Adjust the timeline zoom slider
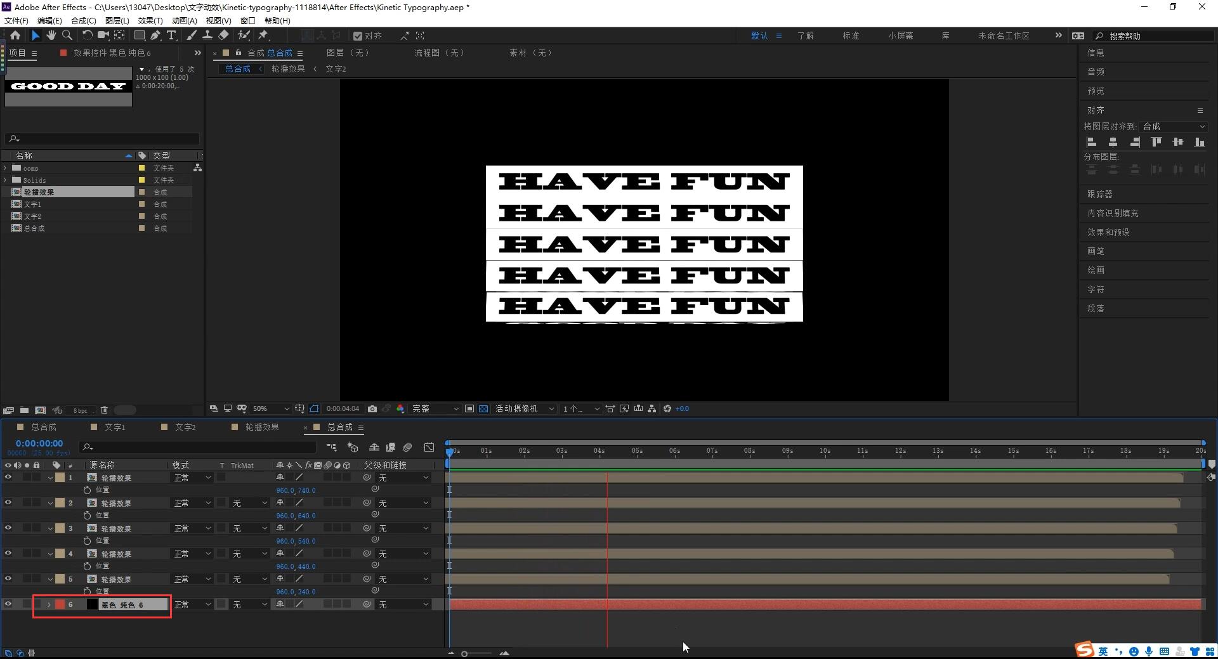This screenshot has height=659, width=1218. click(477, 653)
